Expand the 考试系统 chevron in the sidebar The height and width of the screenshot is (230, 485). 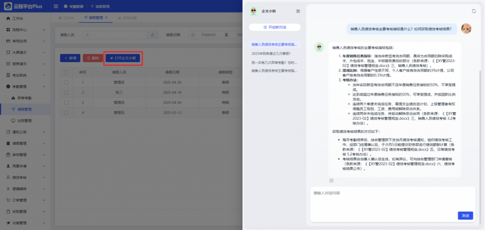coord(44,75)
